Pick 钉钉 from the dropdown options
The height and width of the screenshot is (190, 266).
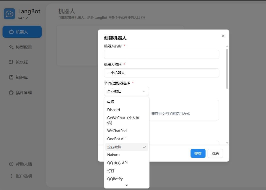point(126,171)
